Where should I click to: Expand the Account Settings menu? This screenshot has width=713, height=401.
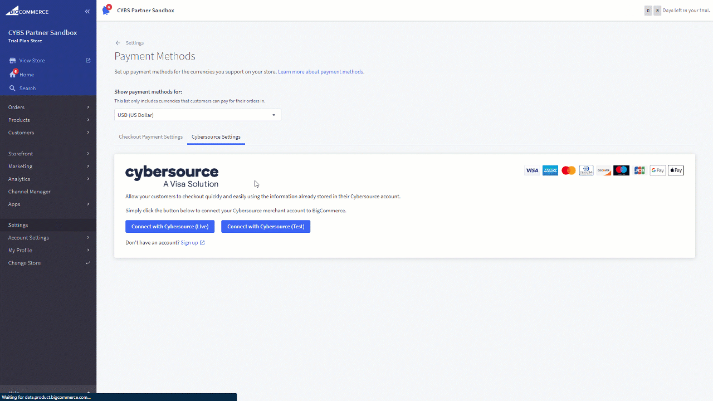[x=48, y=238]
